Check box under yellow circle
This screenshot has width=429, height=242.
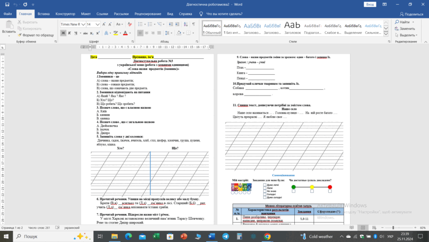(312, 191)
